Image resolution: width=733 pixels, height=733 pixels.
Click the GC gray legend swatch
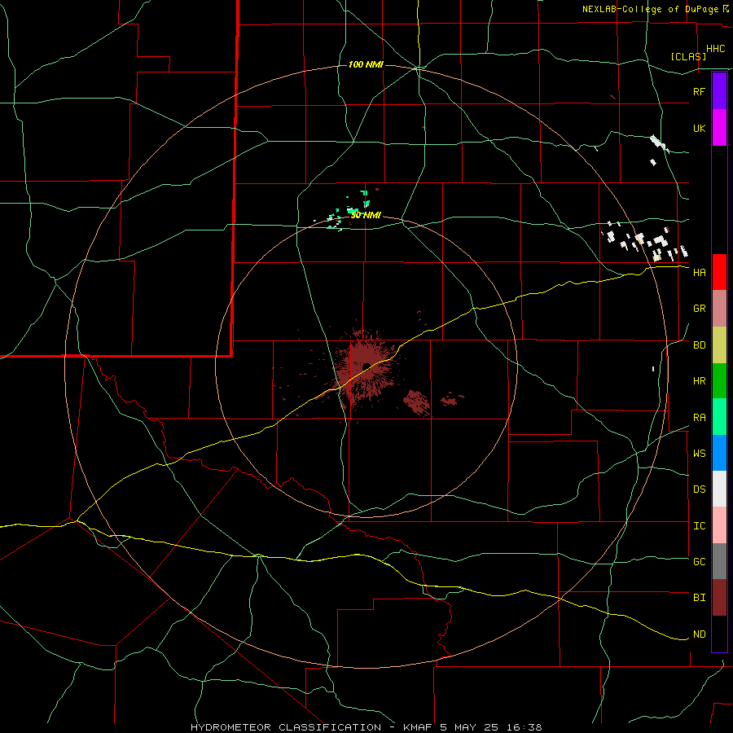pyautogui.click(x=719, y=561)
